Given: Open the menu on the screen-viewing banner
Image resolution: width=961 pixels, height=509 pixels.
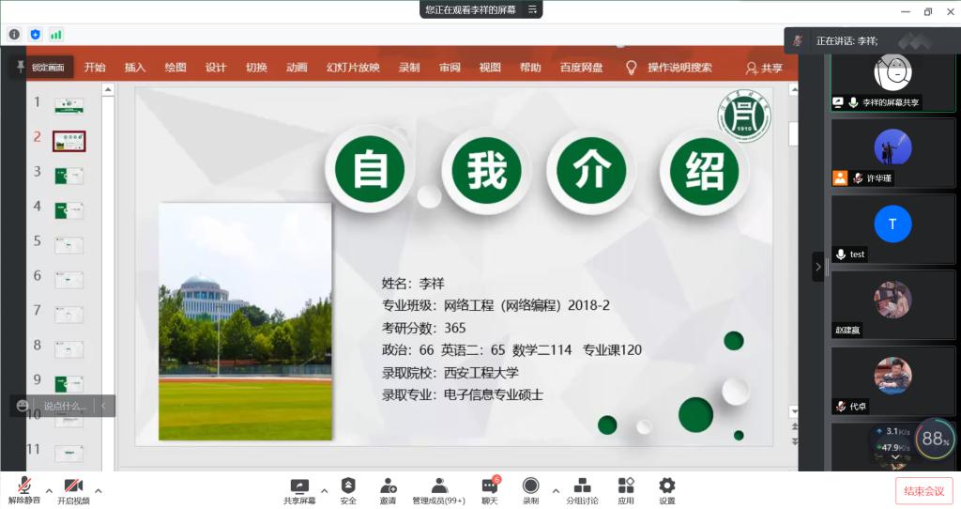Looking at the screenshot, I should point(532,9).
